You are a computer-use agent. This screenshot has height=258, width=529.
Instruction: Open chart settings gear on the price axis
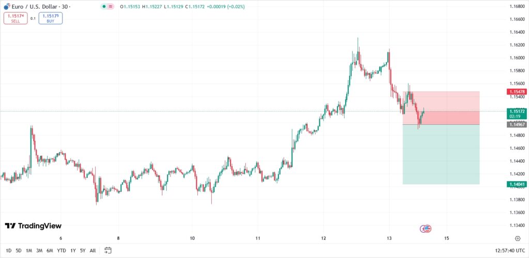pos(518,238)
